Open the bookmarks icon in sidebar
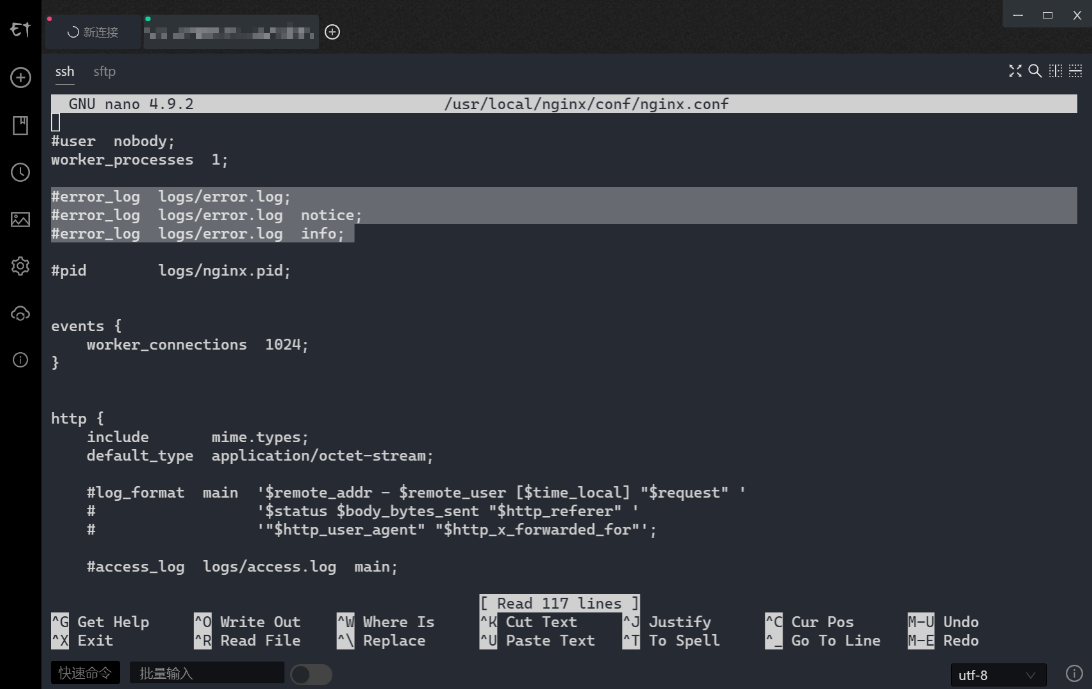 point(20,125)
